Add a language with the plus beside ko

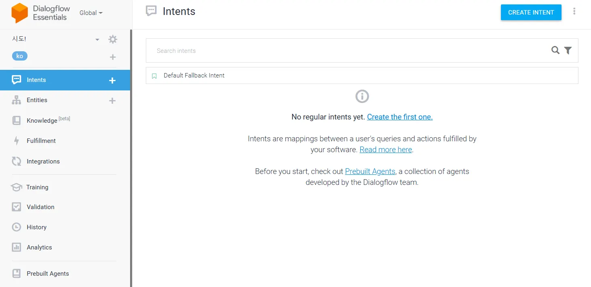(x=113, y=57)
